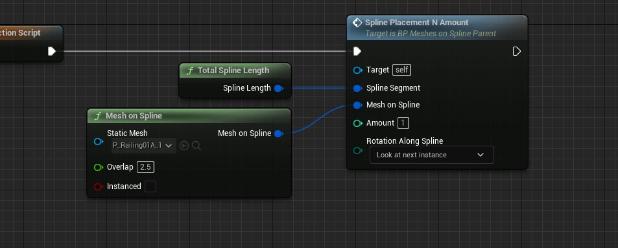Use selected asset arrow icon for Static Mesh
The height and width of the screenshot is (248, 618).
(184, 146)
